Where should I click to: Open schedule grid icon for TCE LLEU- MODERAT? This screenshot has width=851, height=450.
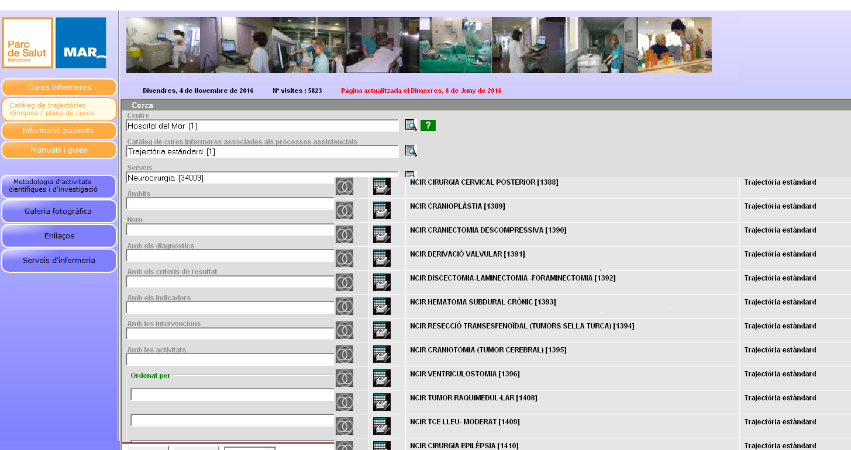point(382,426)
